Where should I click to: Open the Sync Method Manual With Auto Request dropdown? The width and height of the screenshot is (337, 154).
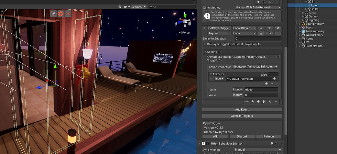tap(258, 7)
